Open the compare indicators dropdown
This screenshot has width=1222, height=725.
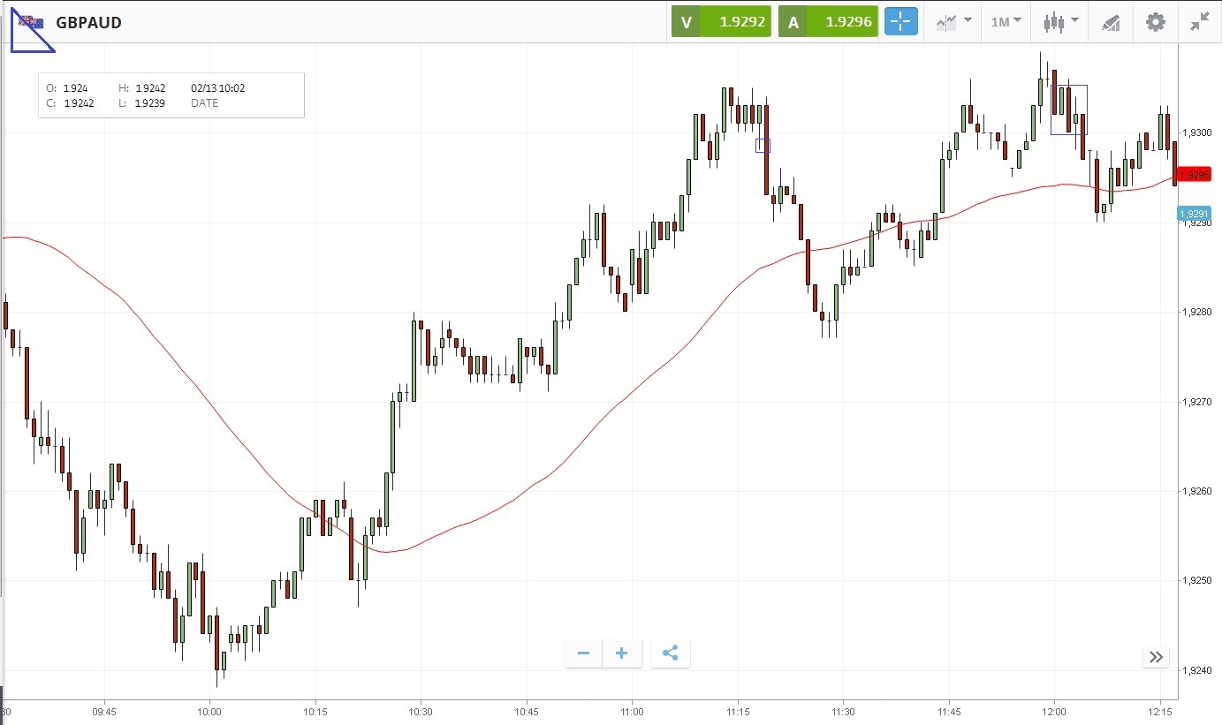coord(954,22)
